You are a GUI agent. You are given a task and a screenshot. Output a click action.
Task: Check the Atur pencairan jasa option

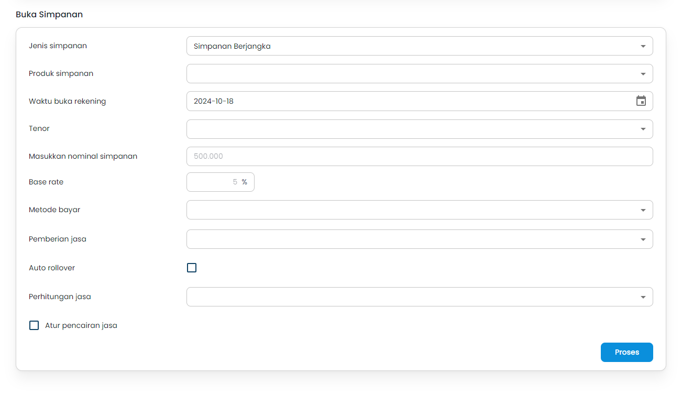(x=34, y=325)
